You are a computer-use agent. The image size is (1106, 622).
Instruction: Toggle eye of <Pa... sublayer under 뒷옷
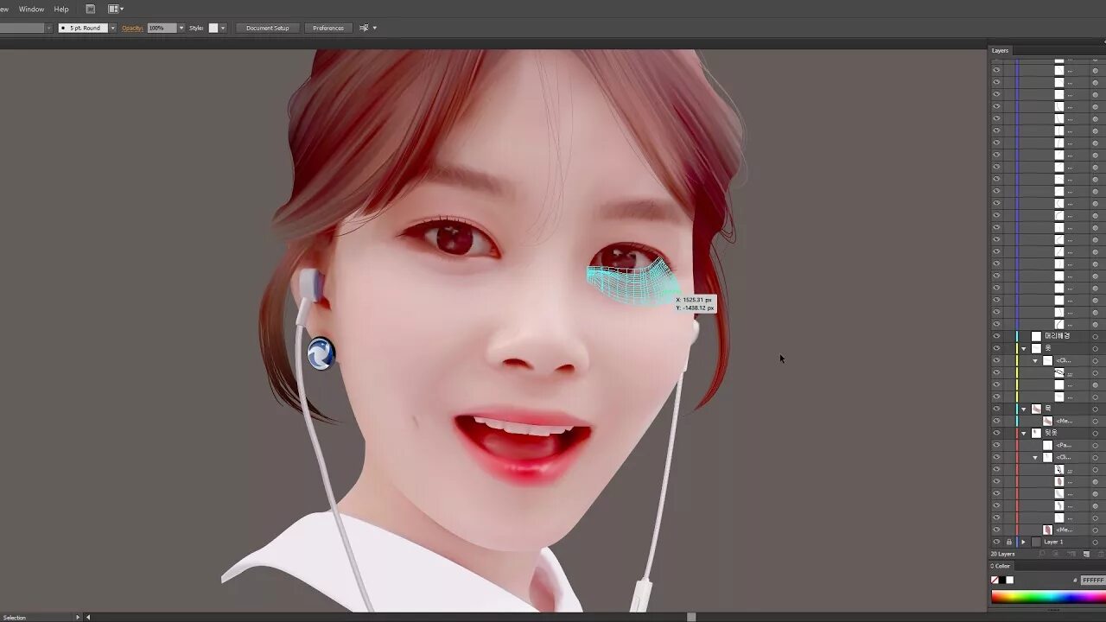point(996,445)
